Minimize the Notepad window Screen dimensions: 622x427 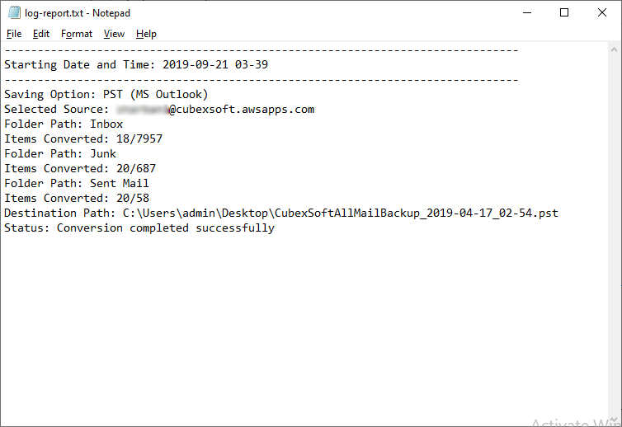click(528, 12)
